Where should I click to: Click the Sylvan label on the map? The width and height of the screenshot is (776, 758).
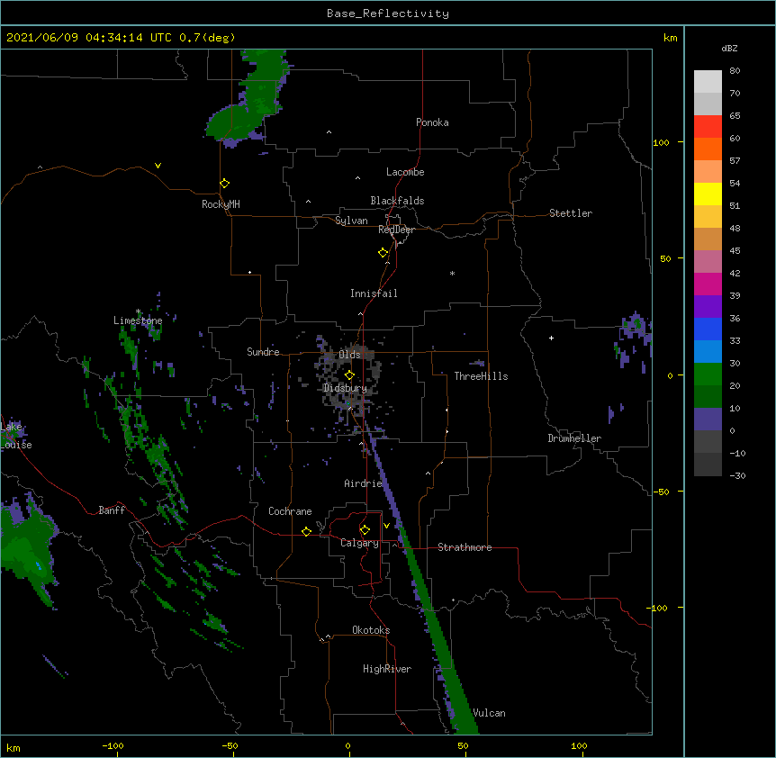click(351, 221)
